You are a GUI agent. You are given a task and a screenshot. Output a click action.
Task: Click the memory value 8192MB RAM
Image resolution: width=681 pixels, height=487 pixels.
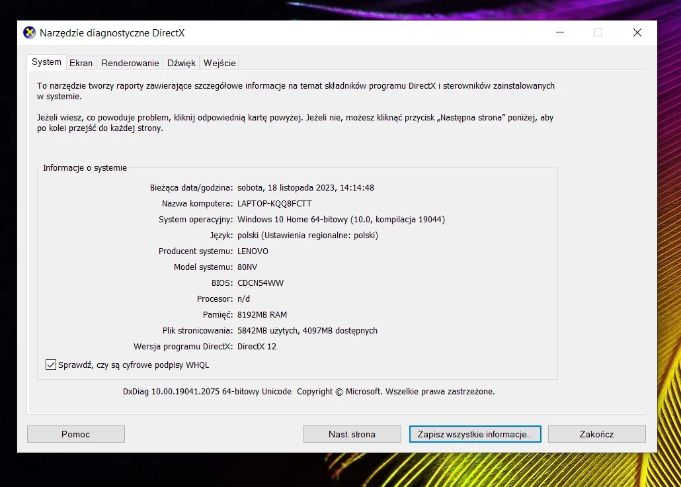[x=262, y=315]
